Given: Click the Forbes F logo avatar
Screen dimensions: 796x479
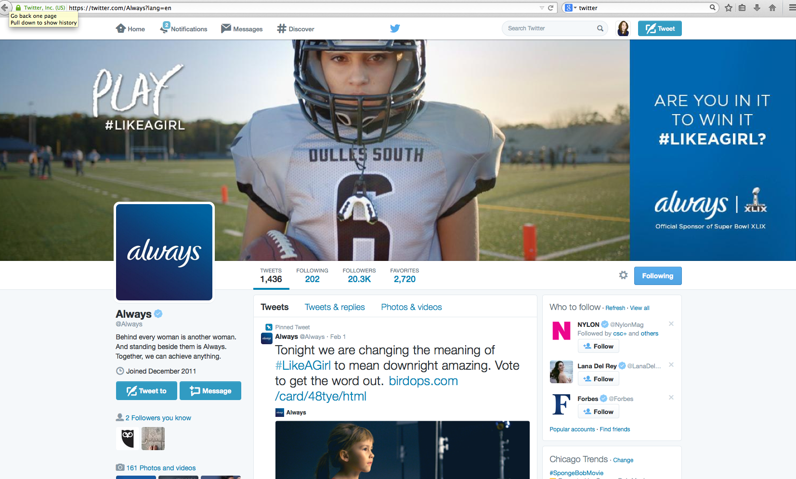Looking at the screenshot, I should tap(561, 404).
